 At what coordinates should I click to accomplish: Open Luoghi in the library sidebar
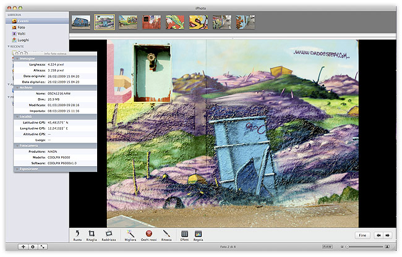pyautogui.click(x=37, y=40)
